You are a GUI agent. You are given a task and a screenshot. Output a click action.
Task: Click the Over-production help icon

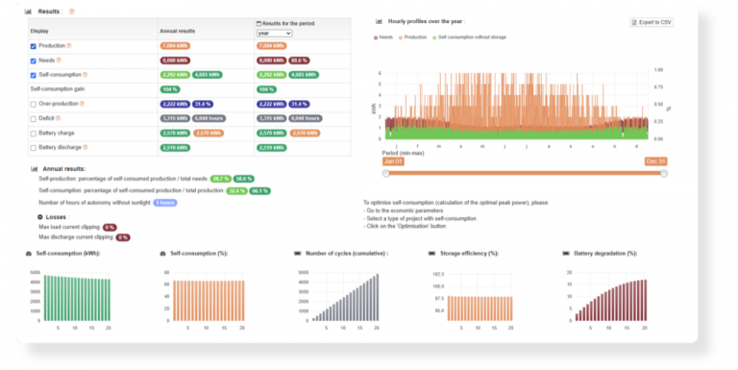click(82, 104)
